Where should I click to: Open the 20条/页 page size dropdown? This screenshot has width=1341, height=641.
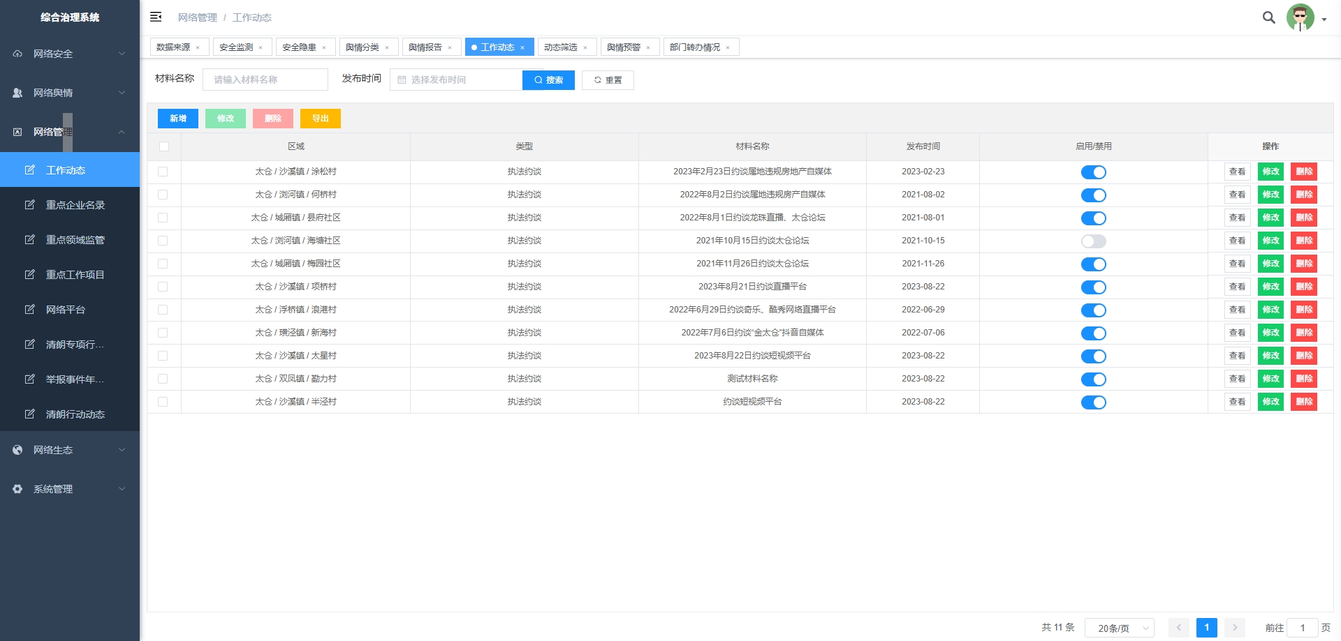click(1119, 628)
